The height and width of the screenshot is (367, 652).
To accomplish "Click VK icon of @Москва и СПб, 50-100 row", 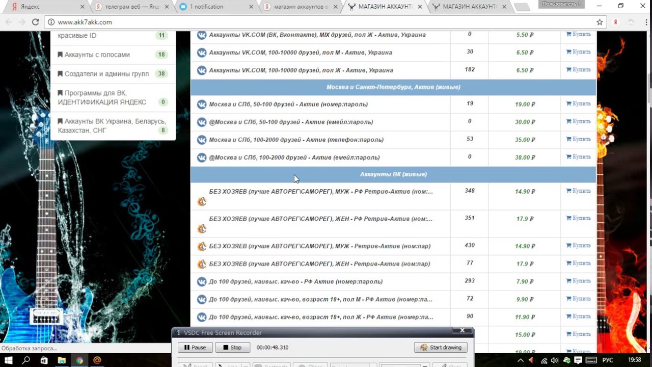I will pos(202,122).
